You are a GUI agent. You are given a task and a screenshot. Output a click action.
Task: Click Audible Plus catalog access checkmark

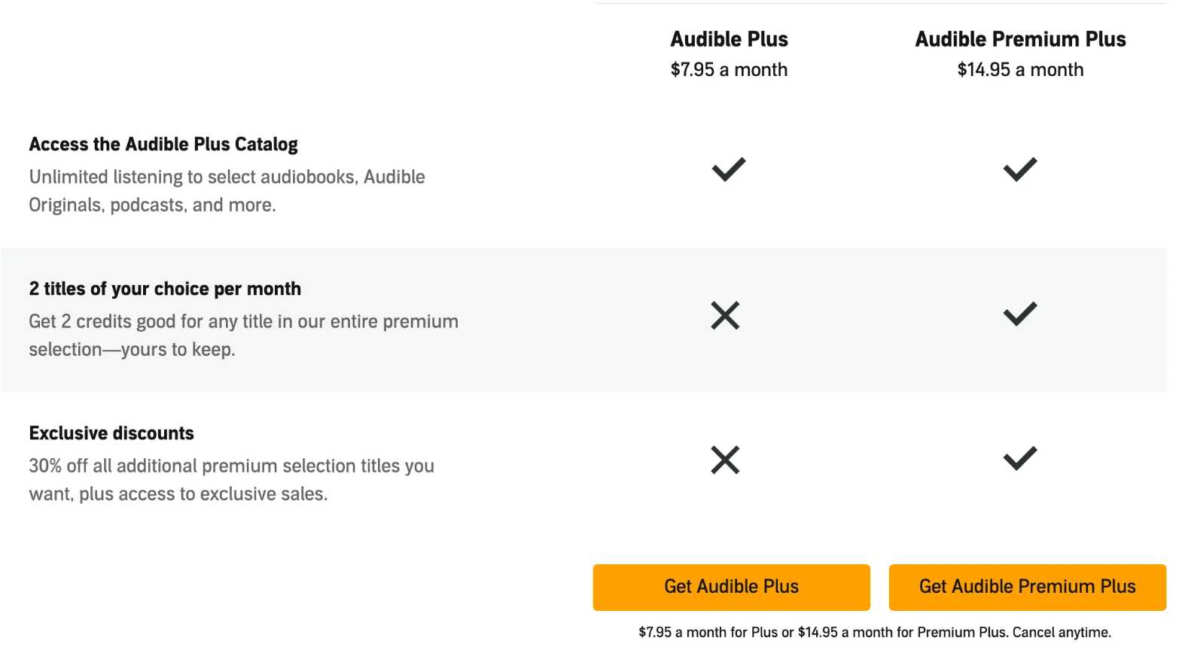729,169
